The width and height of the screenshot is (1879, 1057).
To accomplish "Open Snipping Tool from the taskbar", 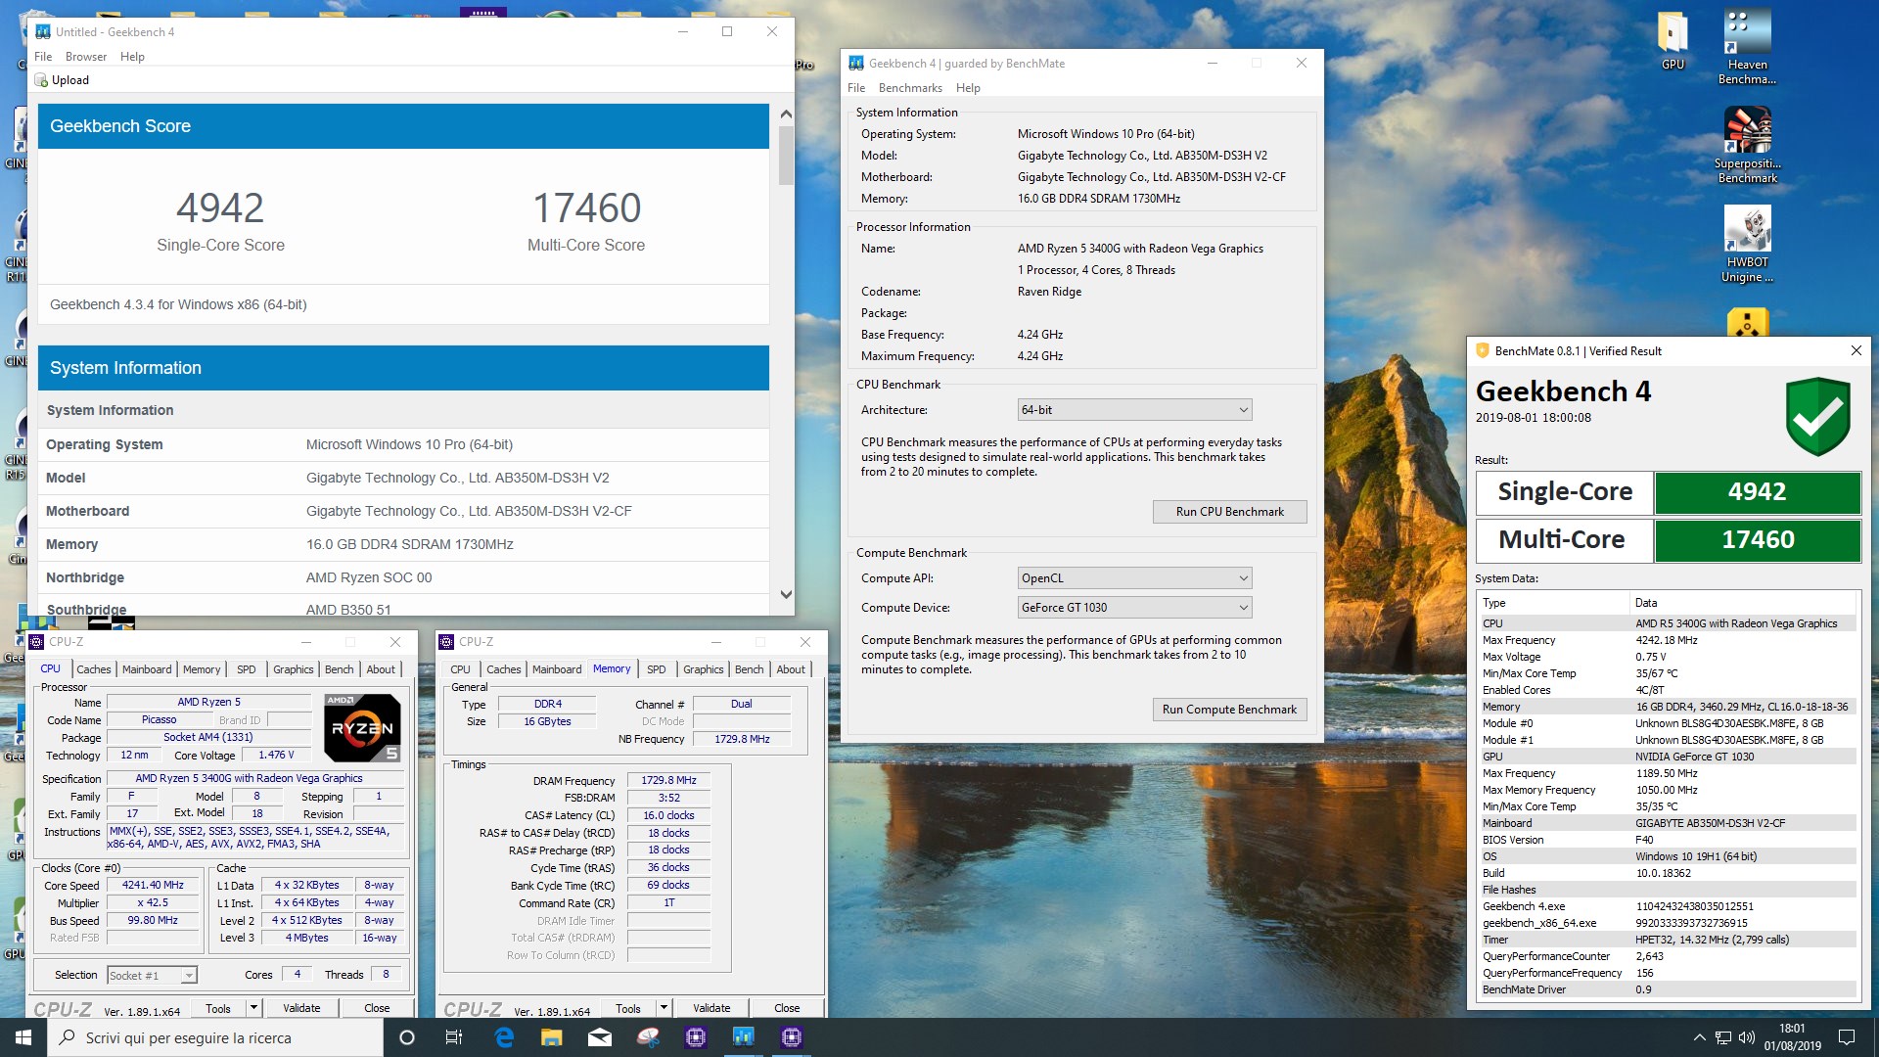I will 648,1037.
